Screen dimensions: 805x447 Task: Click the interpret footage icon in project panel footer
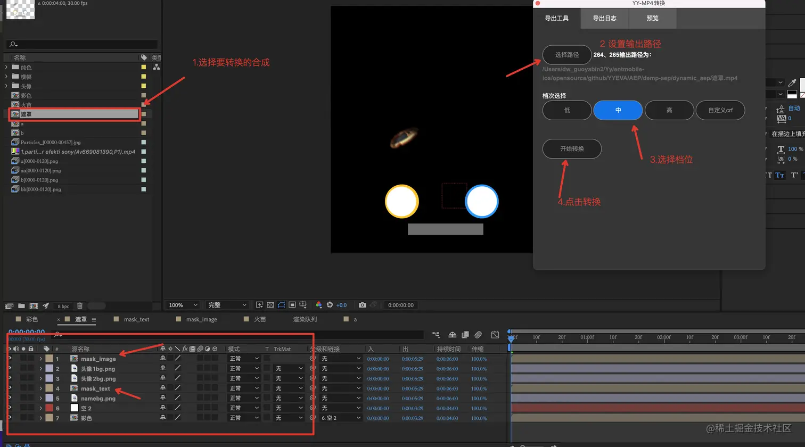click(x=9, y=306)
